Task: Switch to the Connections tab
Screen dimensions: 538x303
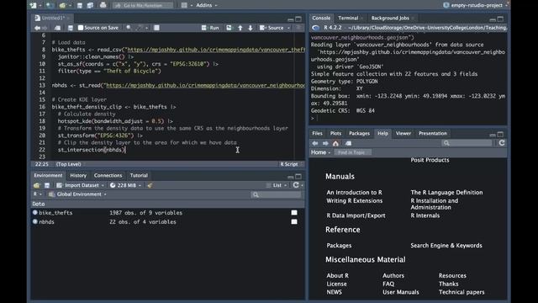Action: [108, 175]
